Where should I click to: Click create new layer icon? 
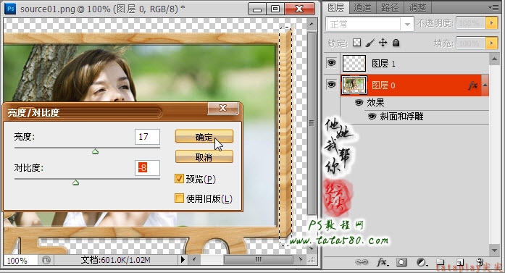[x=460, y=262]
